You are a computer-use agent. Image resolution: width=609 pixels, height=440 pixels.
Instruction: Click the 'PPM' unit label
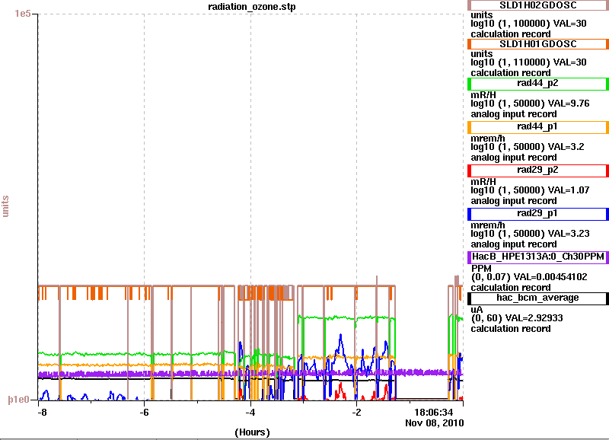tap(481, 269)
